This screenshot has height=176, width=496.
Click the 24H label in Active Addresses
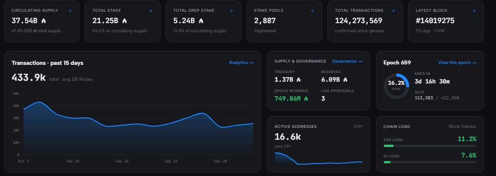tap(358, 127)
